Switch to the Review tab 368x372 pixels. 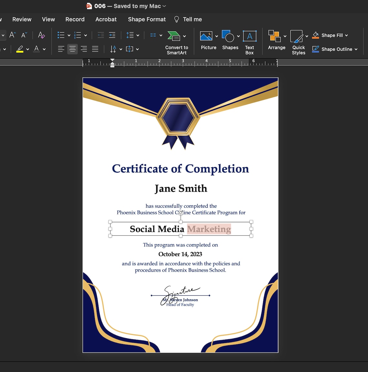22,19
